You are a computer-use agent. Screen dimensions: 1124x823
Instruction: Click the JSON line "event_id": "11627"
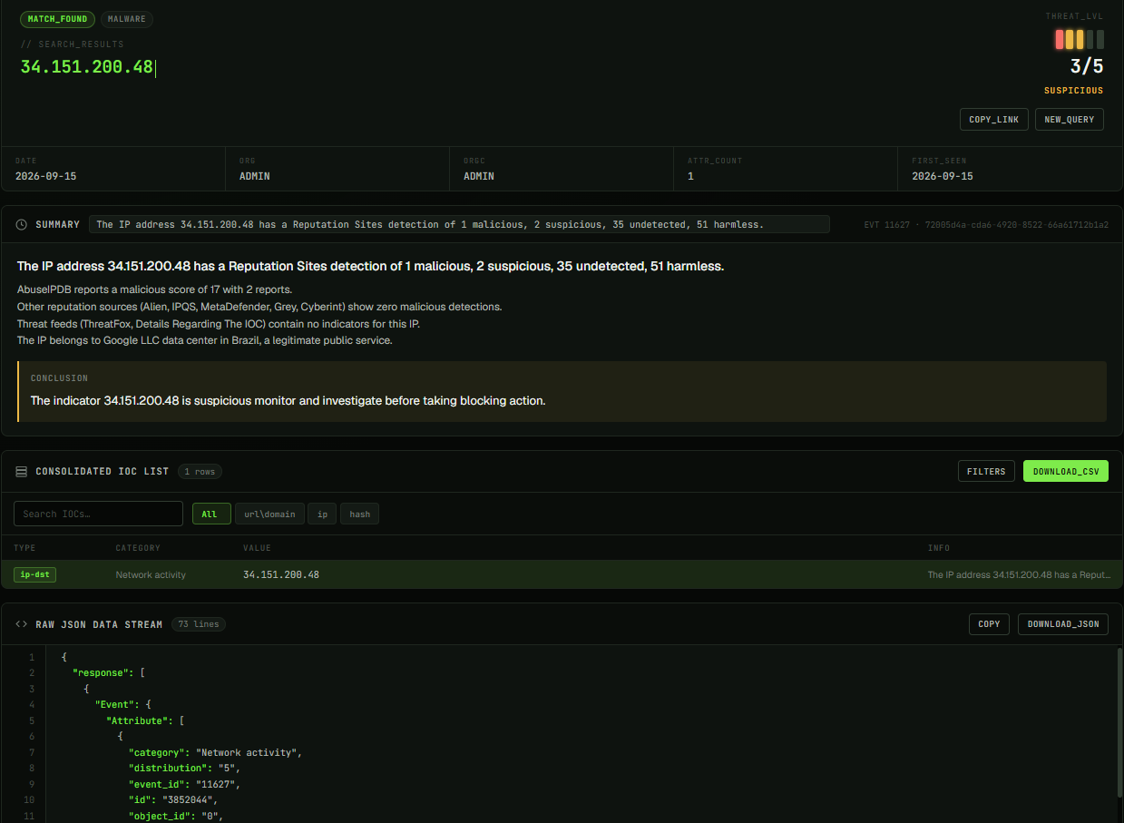184,784
